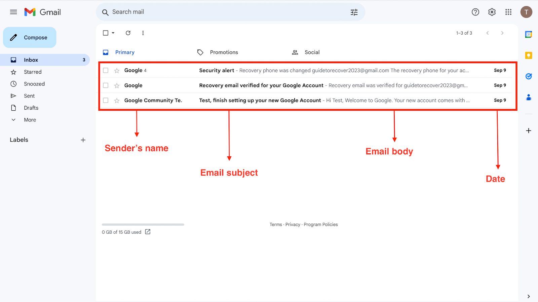
Task: Open Google Tasks side panel icon
Action: pyautogui.click(x=528, y=76)
